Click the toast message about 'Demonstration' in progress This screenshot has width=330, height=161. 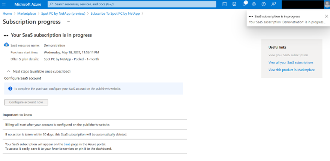[287, 22]
